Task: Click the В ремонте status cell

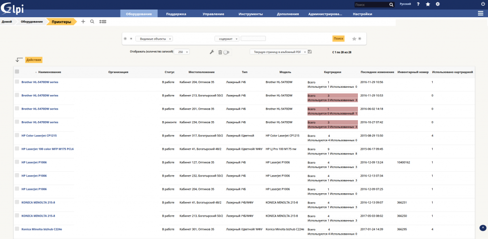Action: [169, 122]
